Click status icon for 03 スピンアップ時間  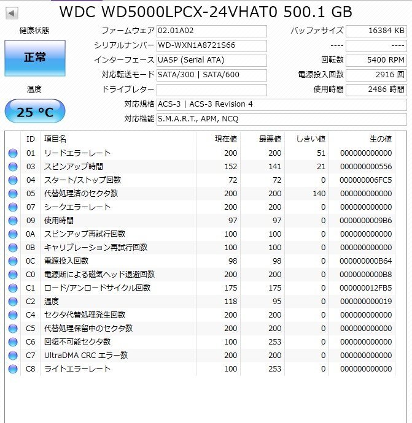click(13, 167)
